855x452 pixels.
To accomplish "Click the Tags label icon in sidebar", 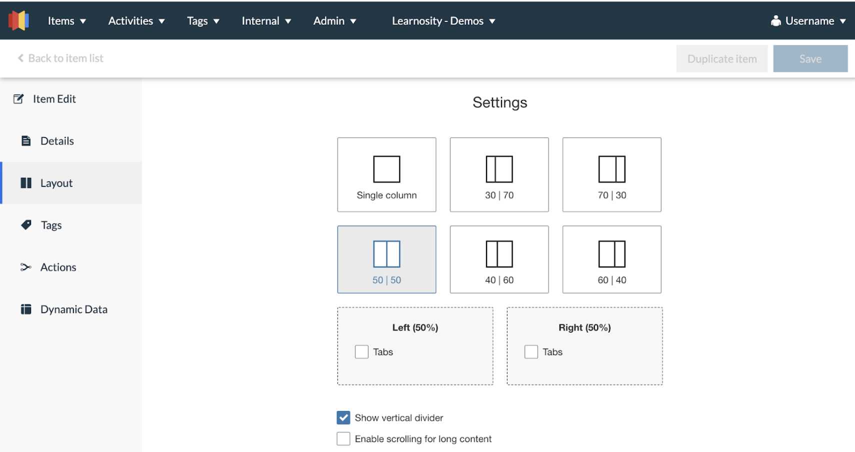I will click(26, 225).
